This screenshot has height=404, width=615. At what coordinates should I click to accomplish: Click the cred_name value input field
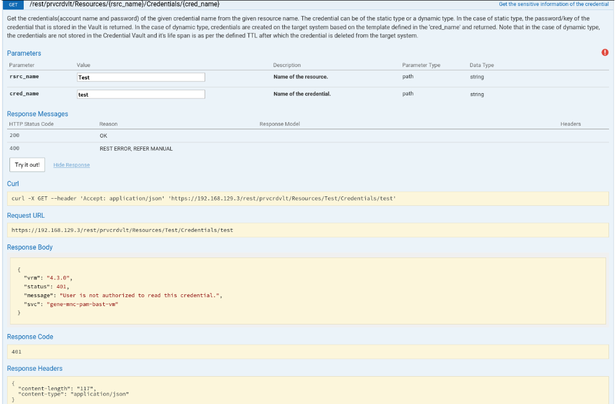pos(141,94)
